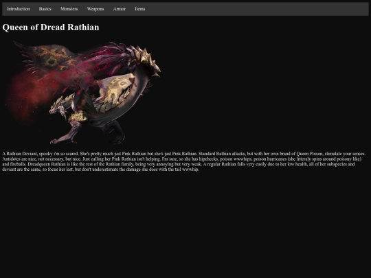Open the Items nav link

[x=140, y=9]
